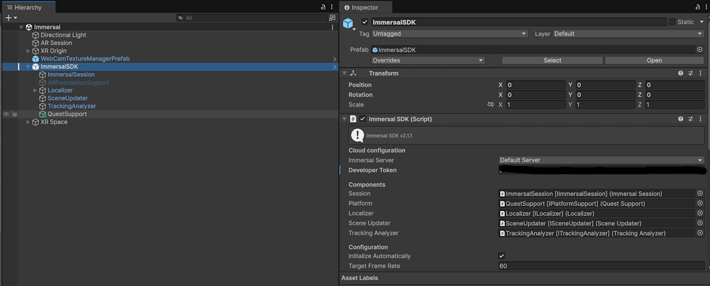Toggle Scale constrained proportions link icon
710x286 pixels.
coord(490,104)
